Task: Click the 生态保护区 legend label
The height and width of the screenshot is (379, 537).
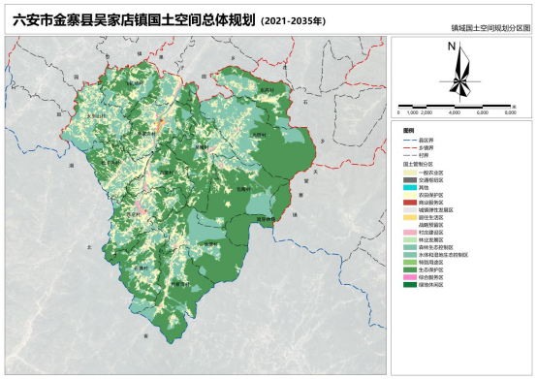Action: pos(430,269)
